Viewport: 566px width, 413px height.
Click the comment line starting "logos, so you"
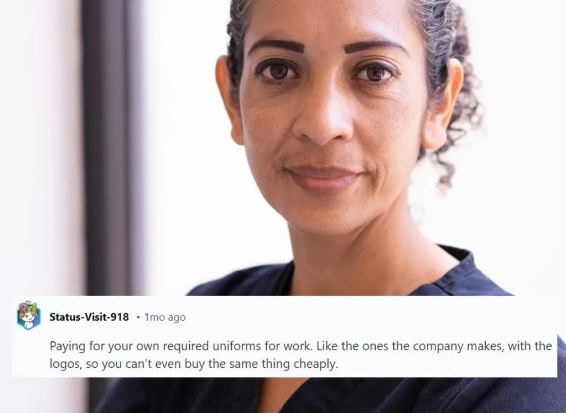[194, 364]
